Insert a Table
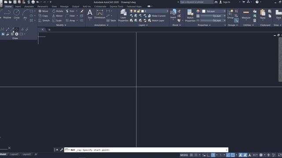Viewport: 282px width, 158px height. (111, 21)
